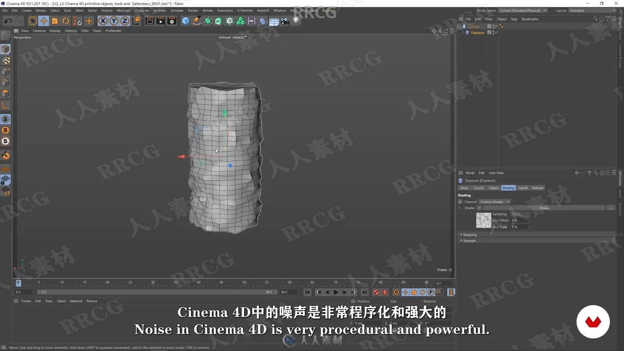Click the Enable Snap magnet icon

tap(6, 155)
